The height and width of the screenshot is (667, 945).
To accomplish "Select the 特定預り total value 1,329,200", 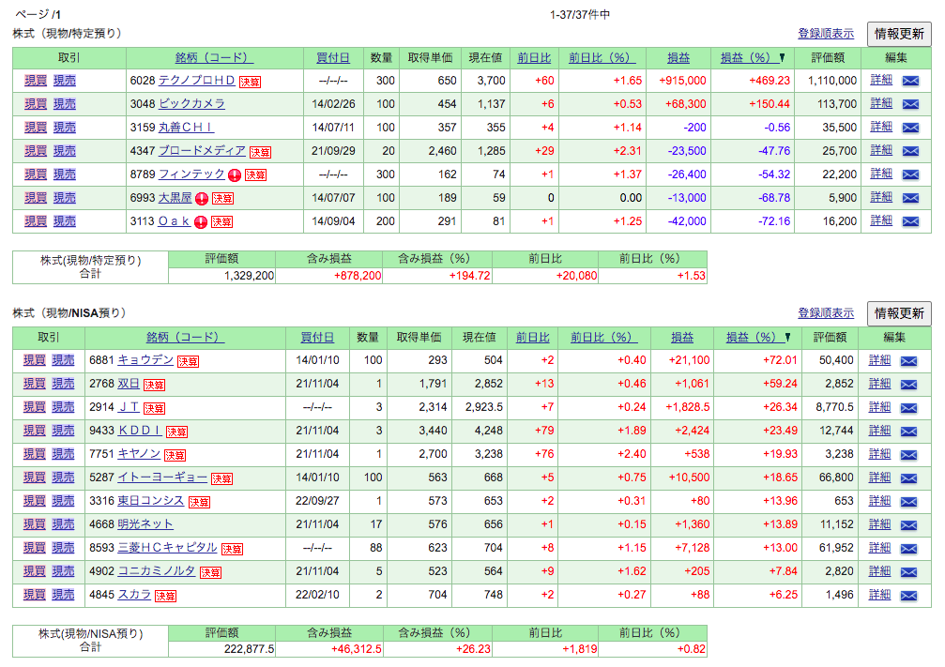I will click(249, 276).
